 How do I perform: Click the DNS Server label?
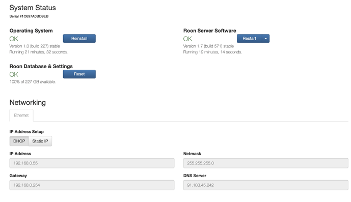195,176
